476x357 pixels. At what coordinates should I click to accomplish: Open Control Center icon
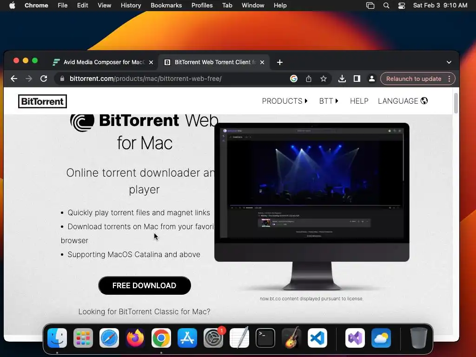[x=402, y=6]
